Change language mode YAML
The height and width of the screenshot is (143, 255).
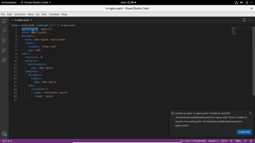pos(238,141)
